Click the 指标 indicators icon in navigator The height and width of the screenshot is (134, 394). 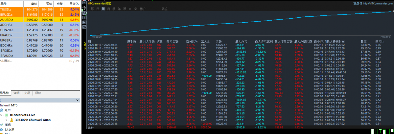[x=2, y=125]
